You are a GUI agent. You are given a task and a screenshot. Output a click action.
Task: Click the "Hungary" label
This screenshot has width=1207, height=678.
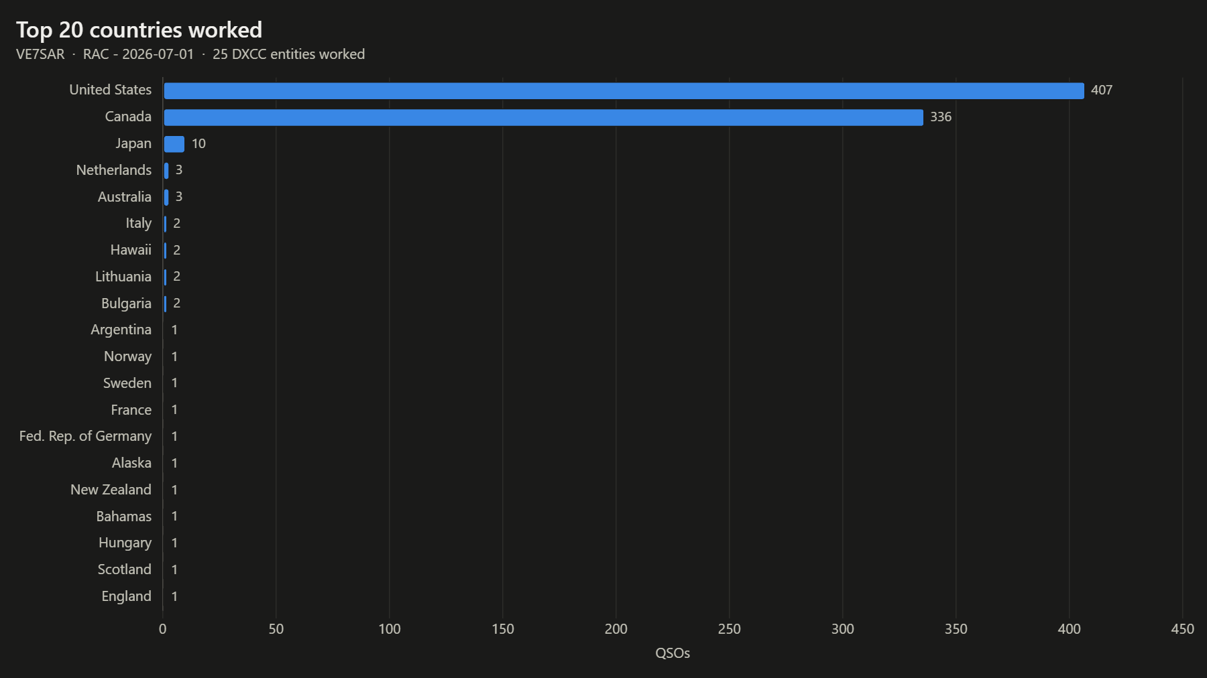click(125, 543)
